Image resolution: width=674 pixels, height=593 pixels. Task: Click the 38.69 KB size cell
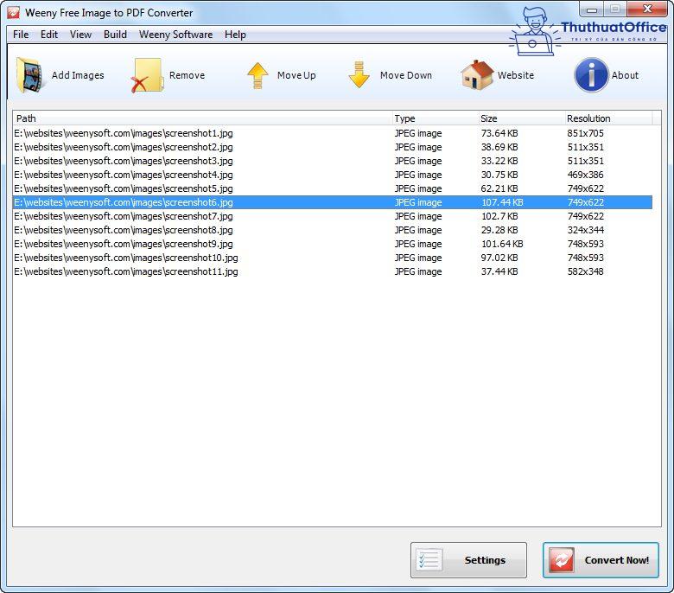coord(499,147)
